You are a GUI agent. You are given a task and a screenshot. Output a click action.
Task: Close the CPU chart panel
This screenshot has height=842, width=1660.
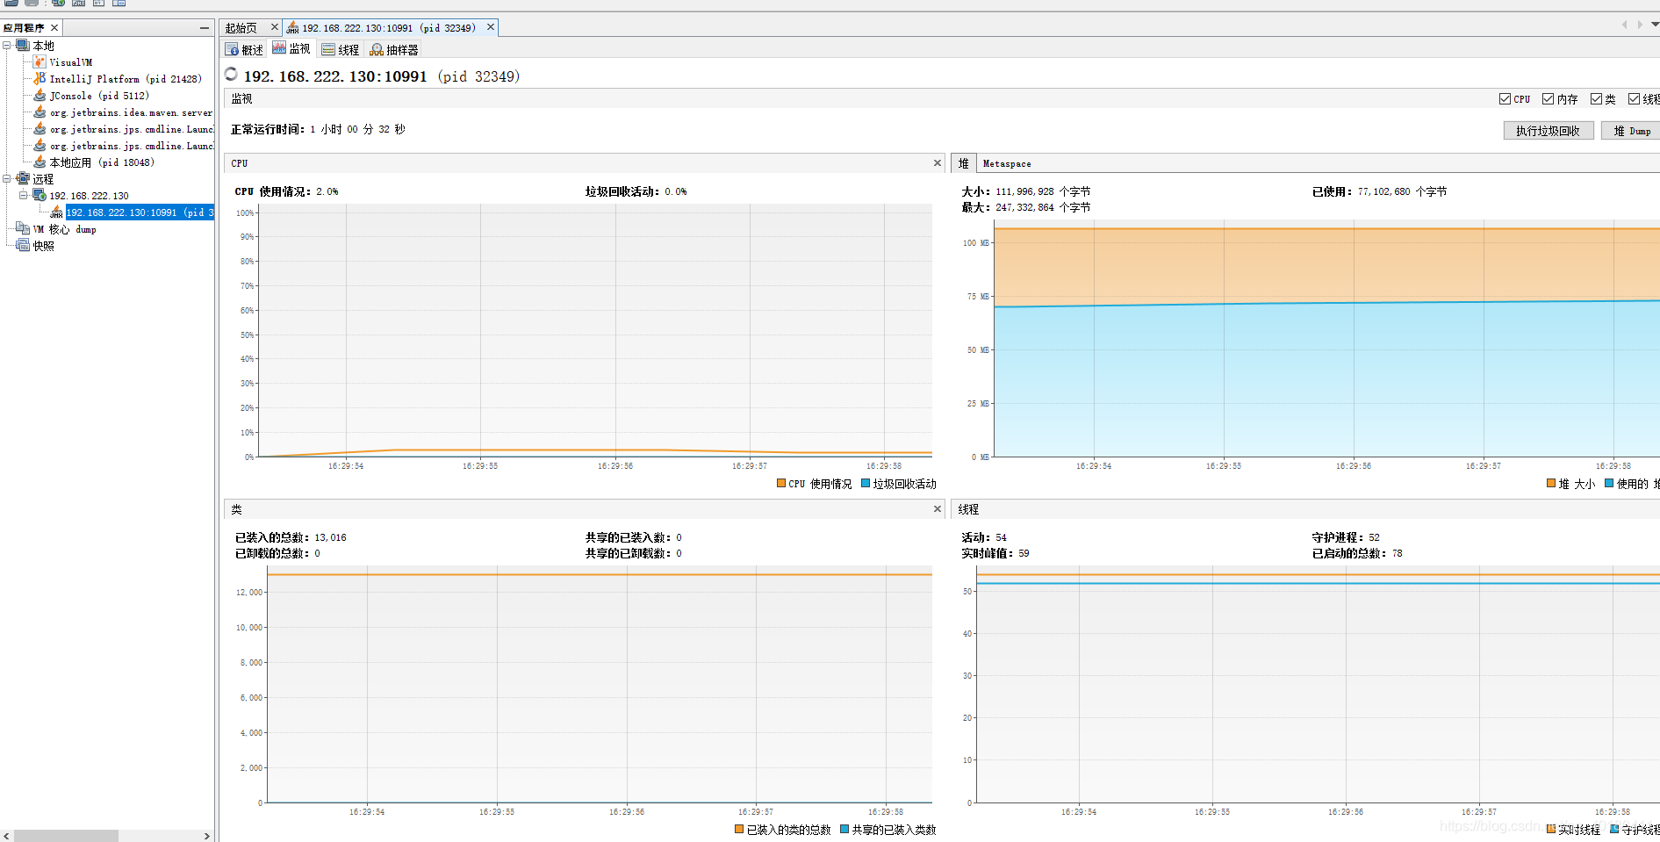pos(938,162)
